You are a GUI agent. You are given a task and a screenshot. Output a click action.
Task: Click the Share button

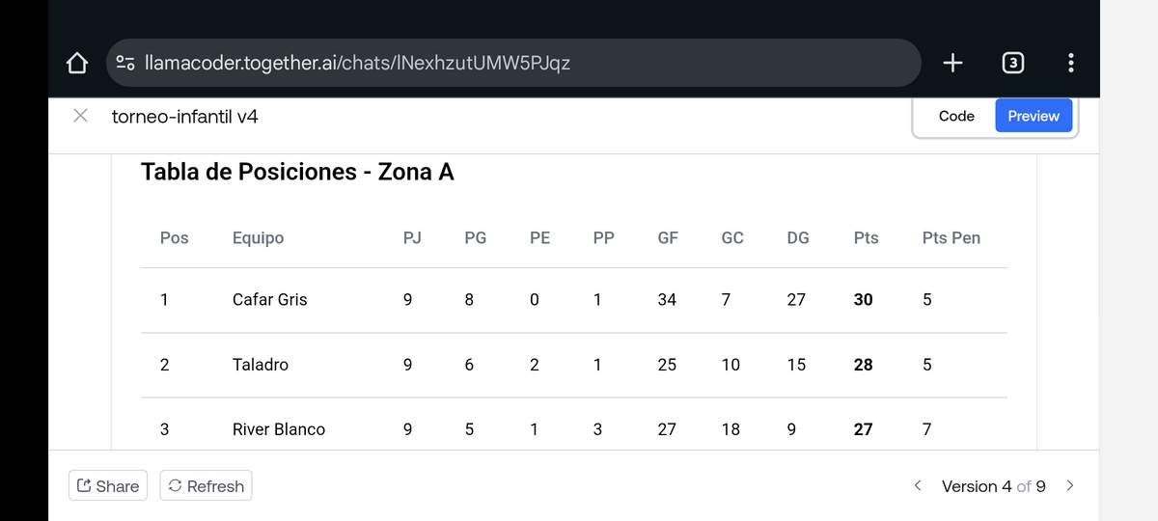pos(107,486)
